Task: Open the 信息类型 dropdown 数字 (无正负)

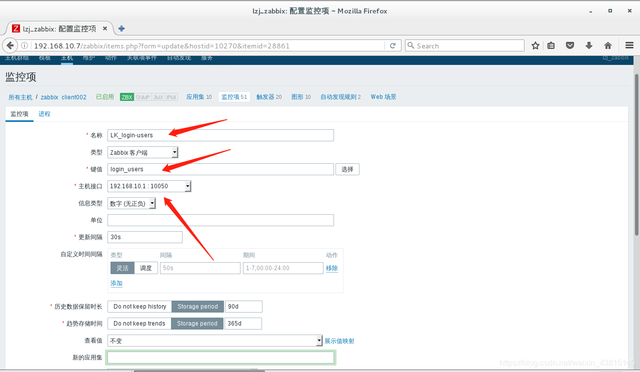Action: click(x=132, y=203)
